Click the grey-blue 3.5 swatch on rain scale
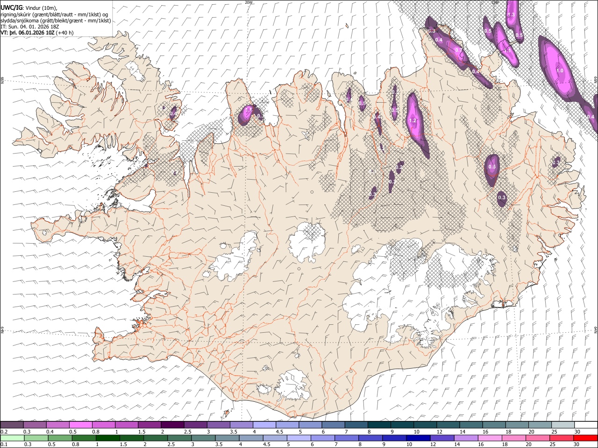The width and height of the screenshot is (598, 448). click(227, 438)
